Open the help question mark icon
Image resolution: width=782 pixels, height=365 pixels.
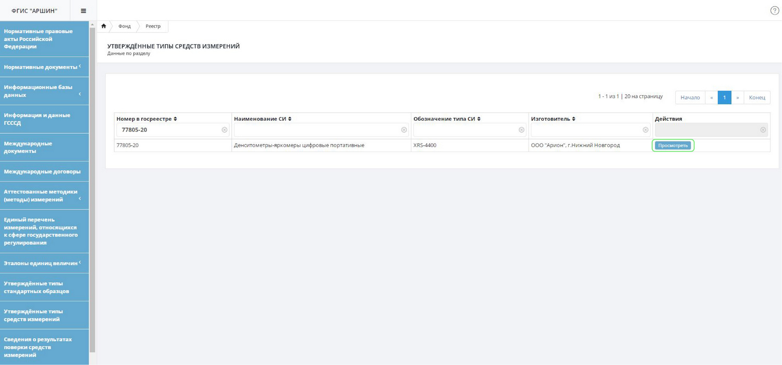click(x=774, y=10)
